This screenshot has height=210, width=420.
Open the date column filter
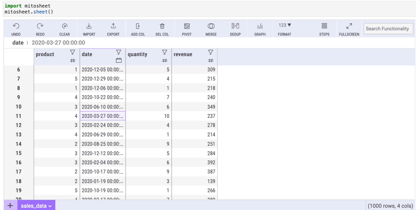click(119, 52)
